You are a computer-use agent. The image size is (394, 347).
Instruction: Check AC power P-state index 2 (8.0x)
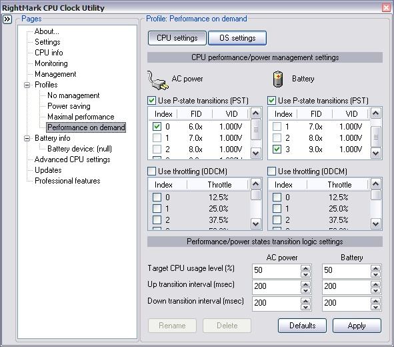157,149
